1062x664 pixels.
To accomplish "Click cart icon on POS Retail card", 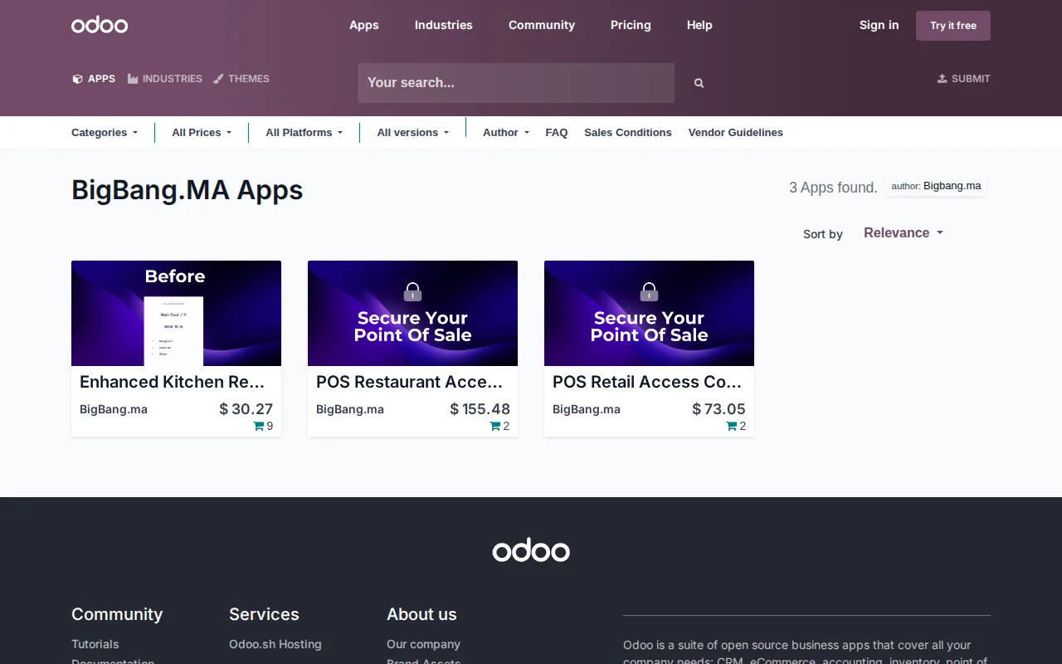I will (732, 426).
